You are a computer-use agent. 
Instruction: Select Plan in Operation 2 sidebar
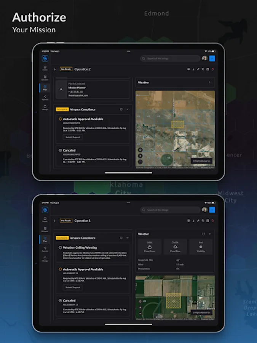(x=45, y=88)
